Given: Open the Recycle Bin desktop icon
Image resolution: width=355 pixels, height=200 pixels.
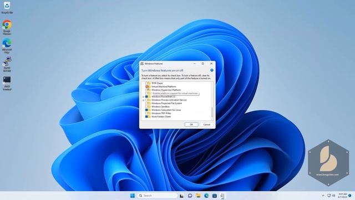Looking at the screenshot, I should (x=7, y=7).
